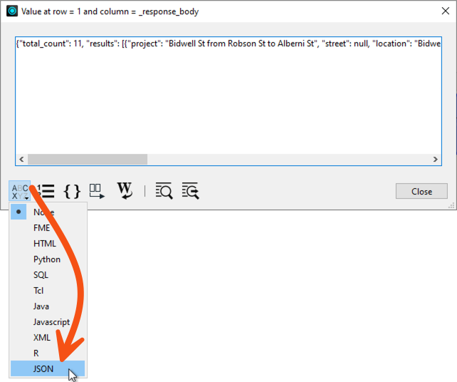Screen dimensions: 457x382
Task: Pick SQL in the syntax menu
Action: (41, 275)
